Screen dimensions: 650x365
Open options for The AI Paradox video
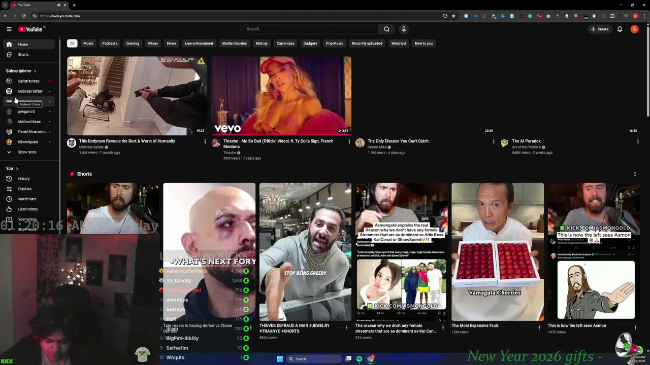coord(638,141)
